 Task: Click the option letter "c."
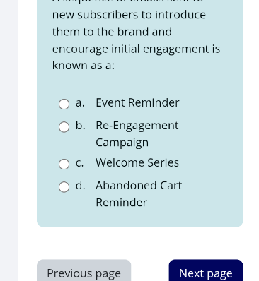(x=79, y=163)
